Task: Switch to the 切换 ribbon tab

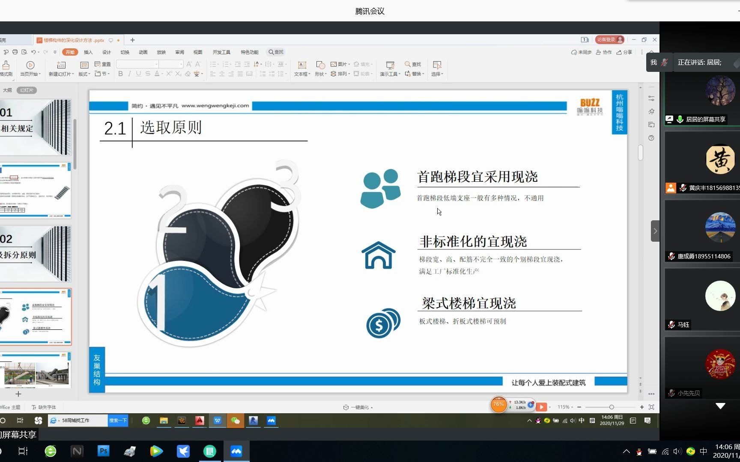Action: pos(125,52)
